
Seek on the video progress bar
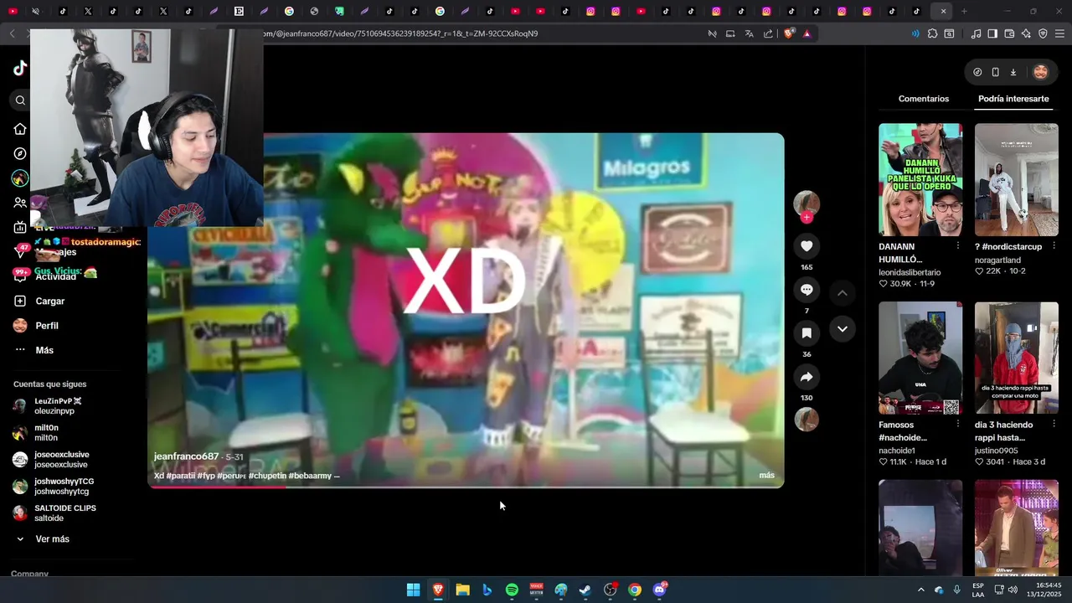[x=466, y=487]
